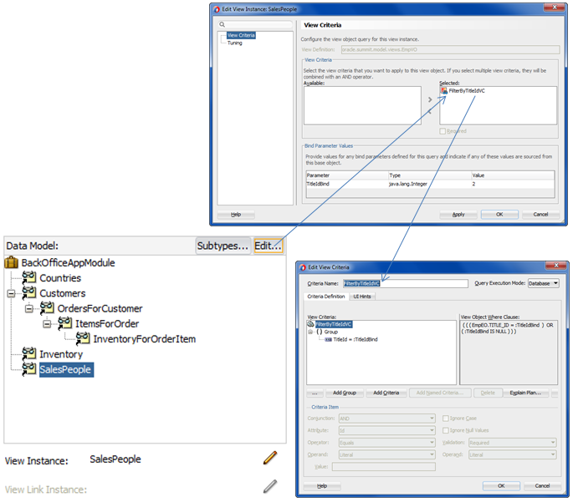Select View Criteria in the left navigation list
Image resolution: width=573 pixels, height=502 pixels.
[x=241, y=35]
